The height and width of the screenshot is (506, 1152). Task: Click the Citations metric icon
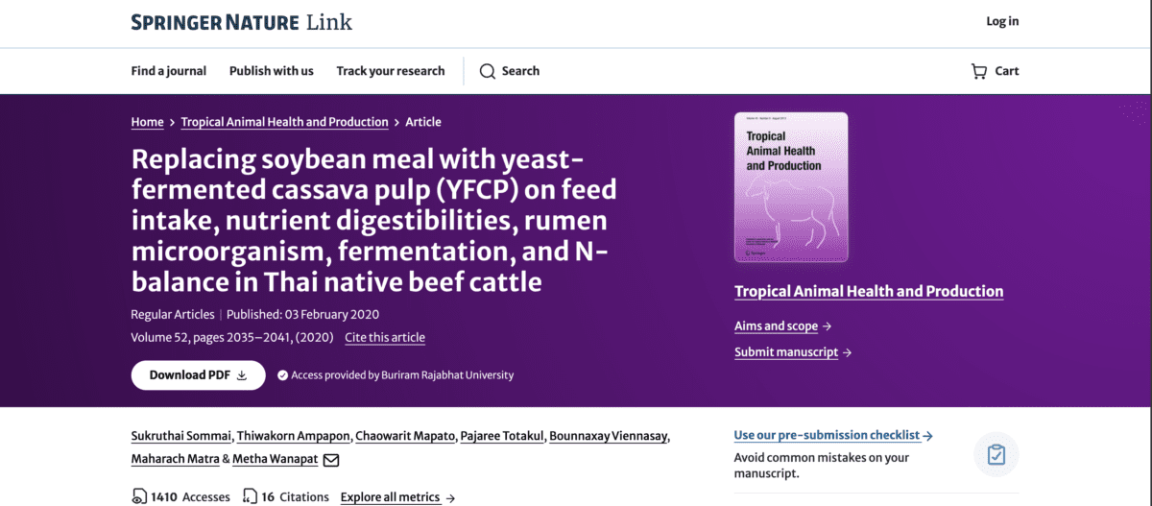tap(250, 496)
